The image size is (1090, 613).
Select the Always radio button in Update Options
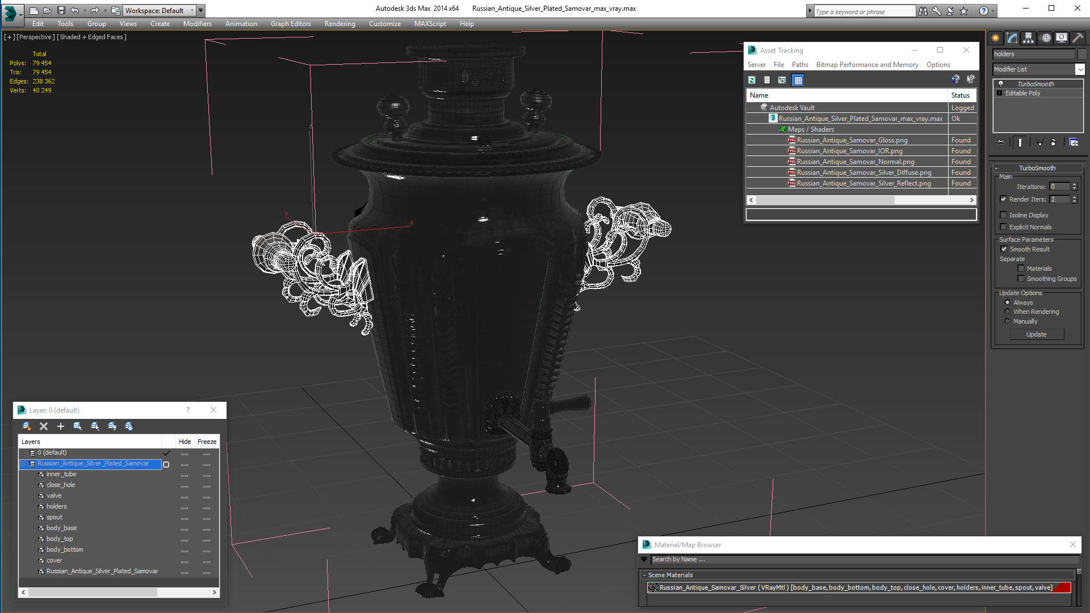(x=1008, y=303)
